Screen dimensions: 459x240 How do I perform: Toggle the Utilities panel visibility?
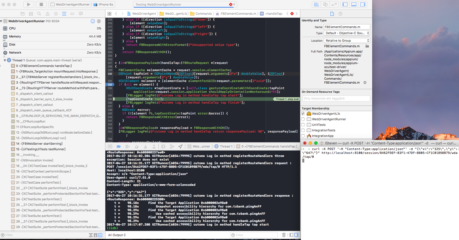363,4
